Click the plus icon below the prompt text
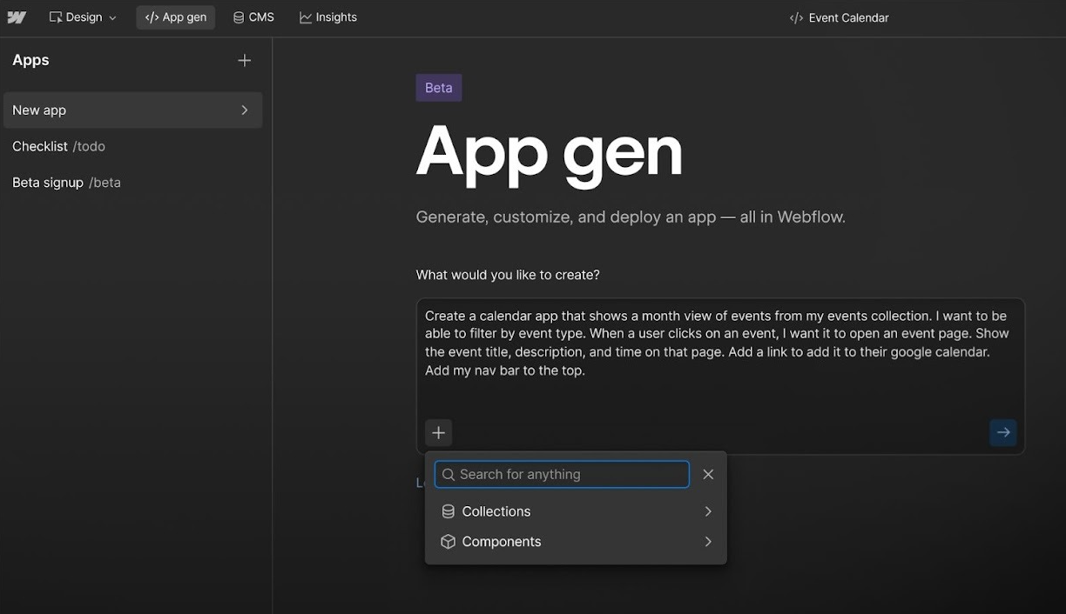The height and width of the screenshot is (614, 1066). click(438, 432)
